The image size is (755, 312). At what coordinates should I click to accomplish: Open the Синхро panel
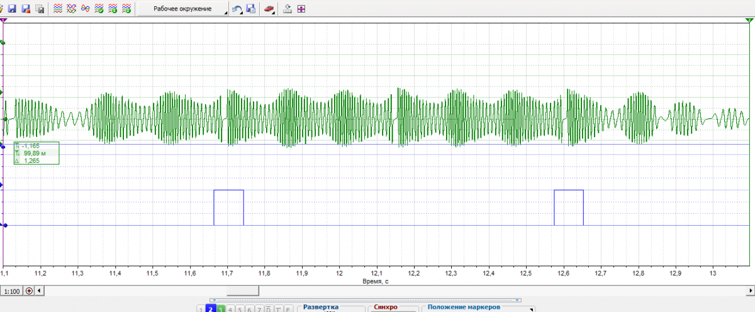coord(386,308)
